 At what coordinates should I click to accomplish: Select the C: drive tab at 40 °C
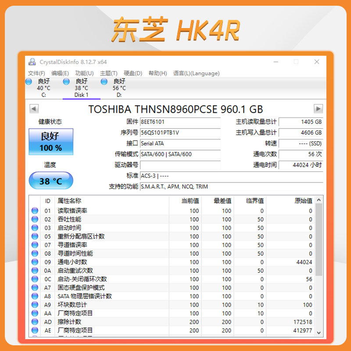[43, 88]
